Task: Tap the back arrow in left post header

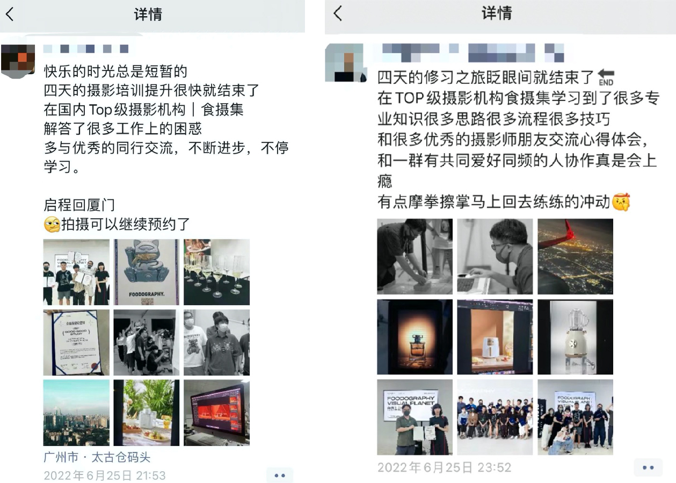Action: coord(10,14)
